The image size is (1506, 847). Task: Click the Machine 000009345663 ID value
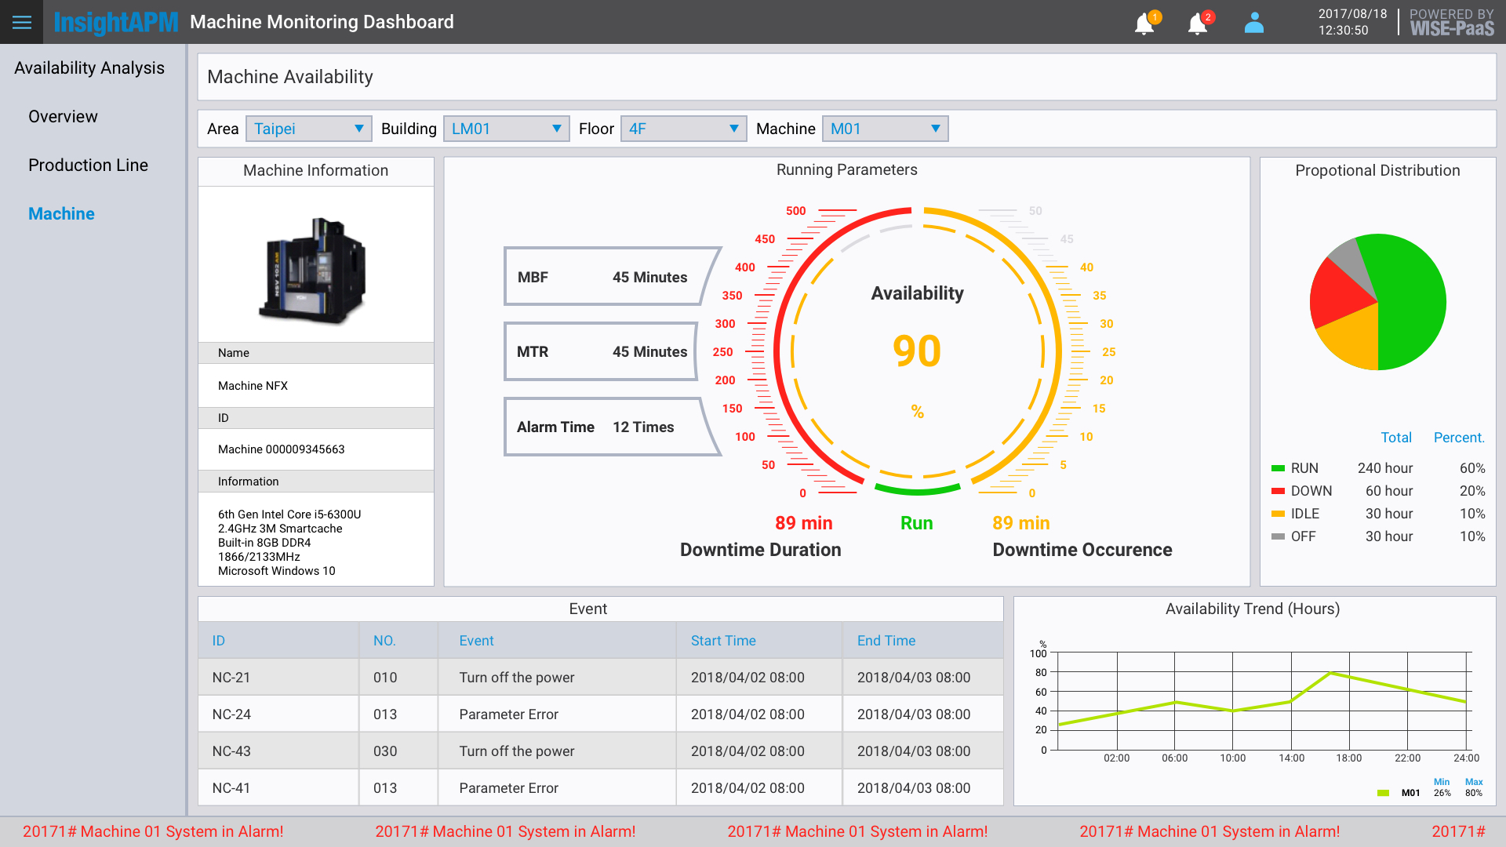click(282, 449)
